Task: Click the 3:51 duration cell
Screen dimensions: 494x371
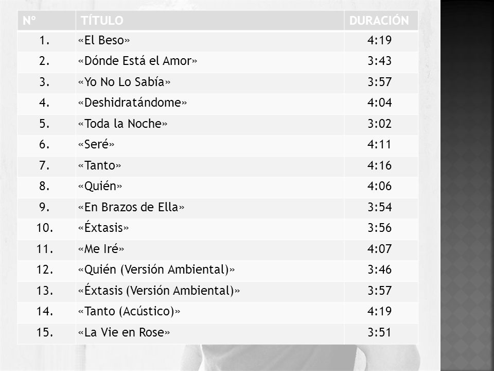Action: pyautogui.click(x=381, y=333)
